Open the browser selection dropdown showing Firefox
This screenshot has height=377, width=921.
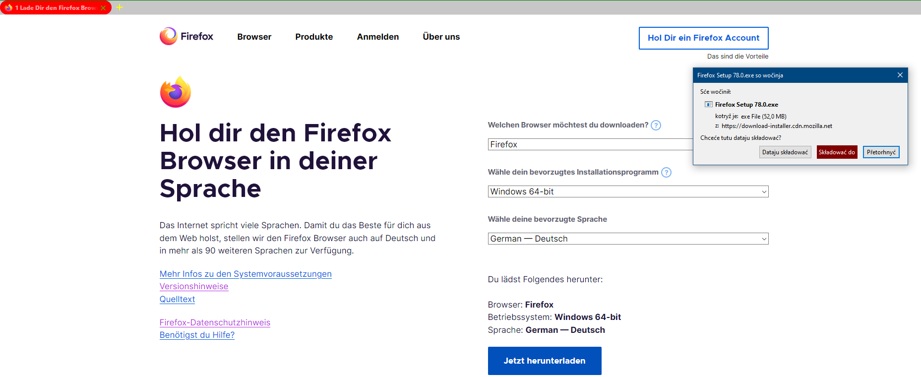click(590, 144)
